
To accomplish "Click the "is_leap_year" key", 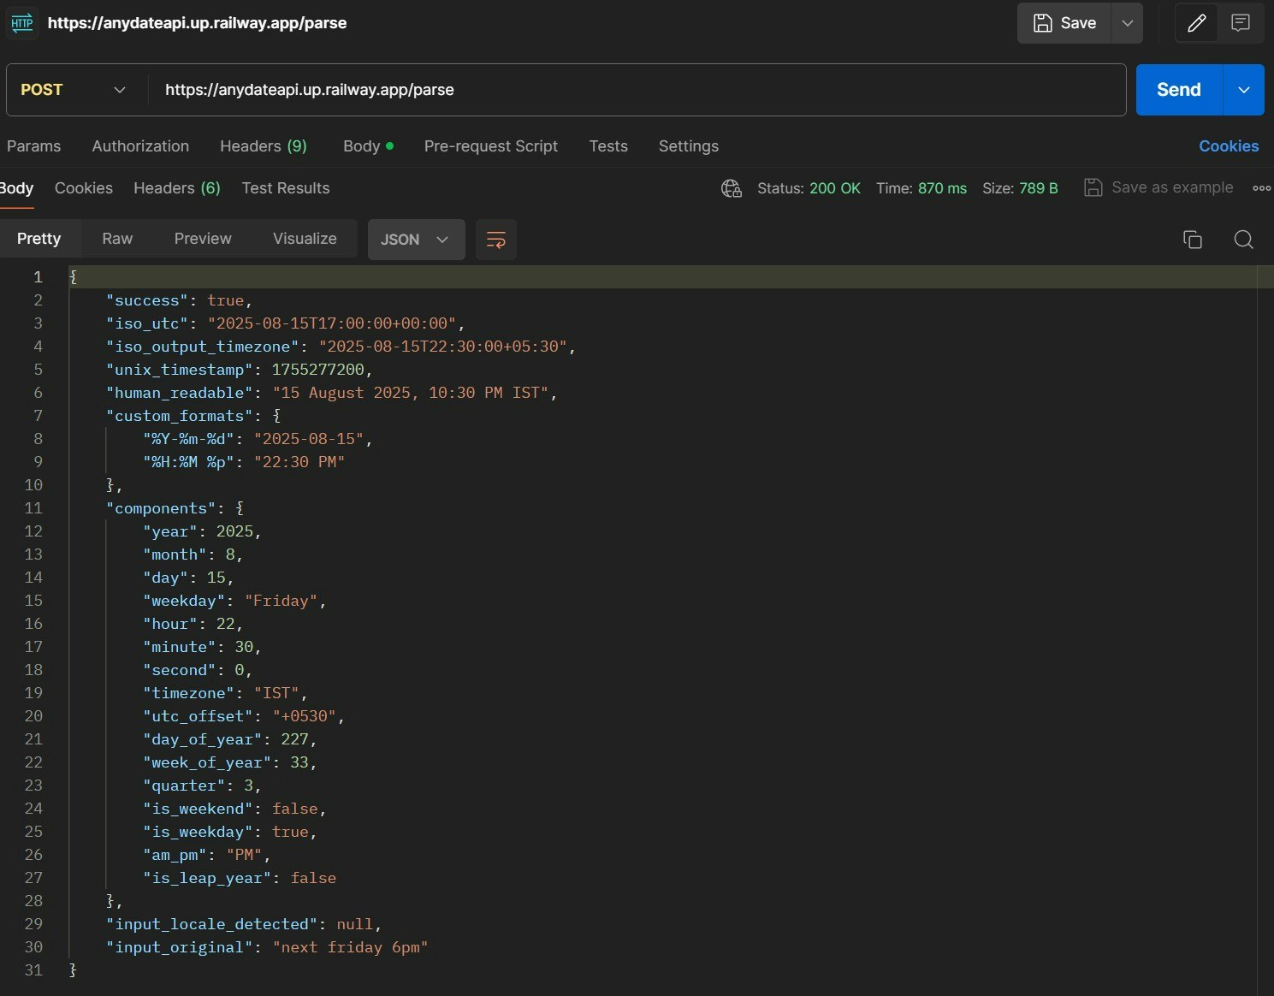I will [x=207, y=878].
